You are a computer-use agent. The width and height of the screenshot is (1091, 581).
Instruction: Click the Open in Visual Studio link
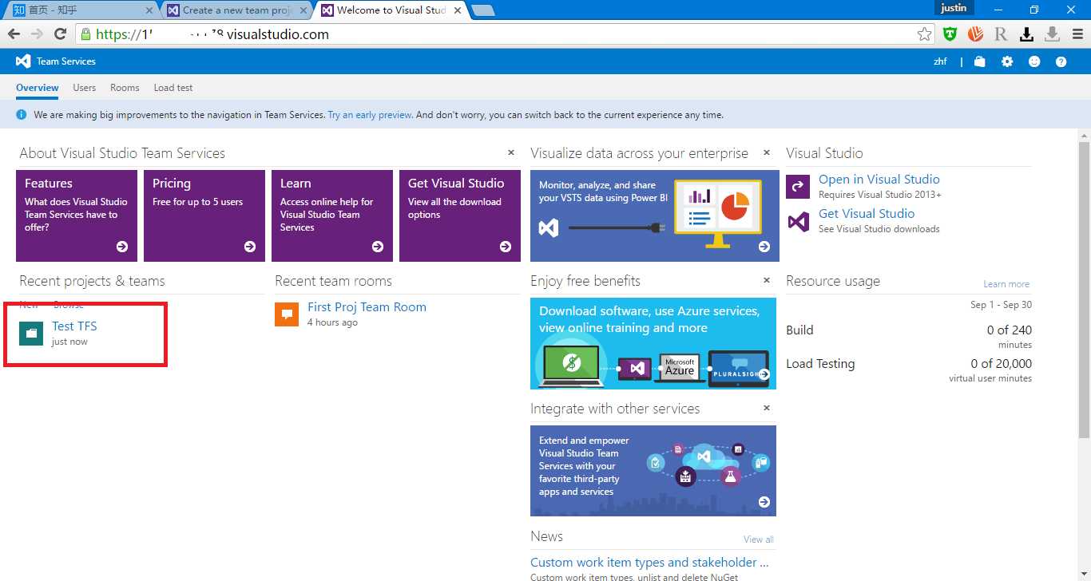[879, 180]
